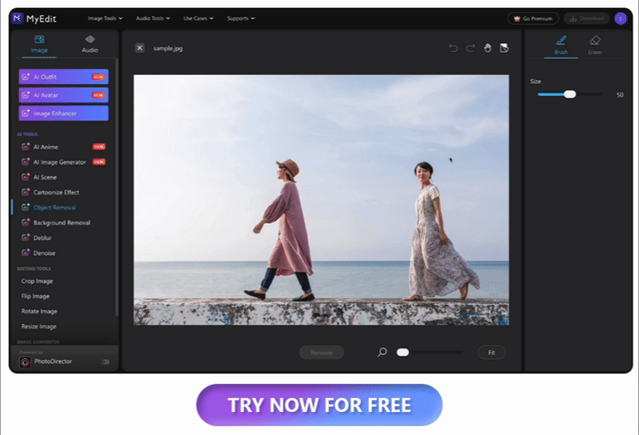This screenshot has height=435, width=639.
Task: Click the Download button
Action: (586, 18)
